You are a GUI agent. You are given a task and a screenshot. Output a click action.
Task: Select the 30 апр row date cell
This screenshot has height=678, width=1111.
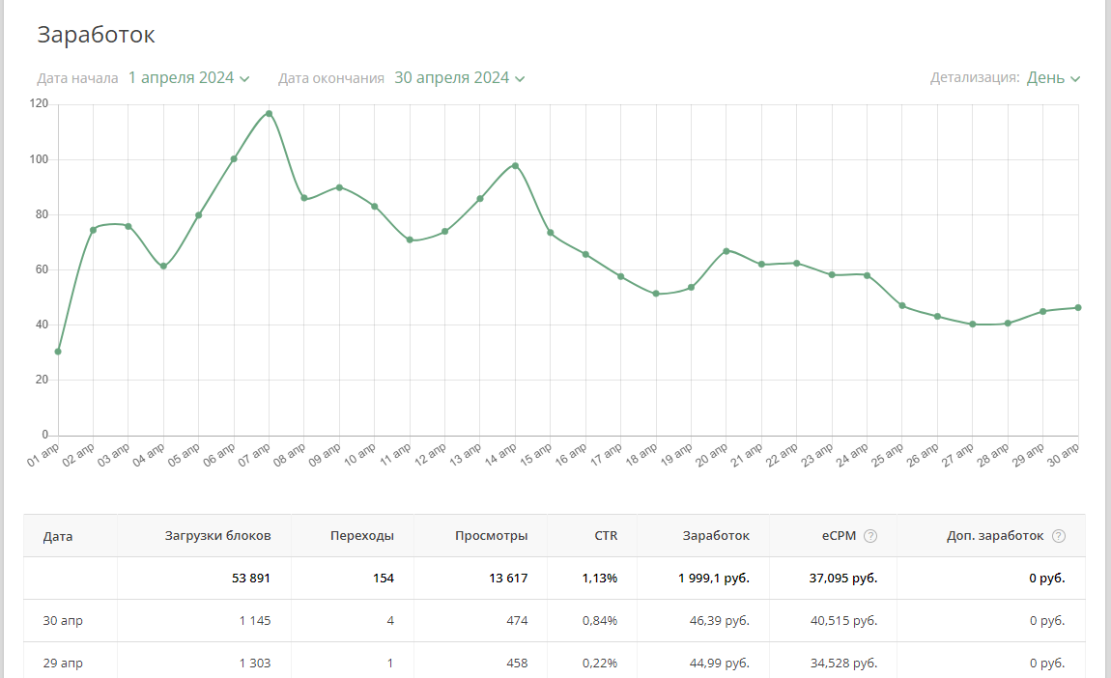pyautogui.click(x=63, y=621)
